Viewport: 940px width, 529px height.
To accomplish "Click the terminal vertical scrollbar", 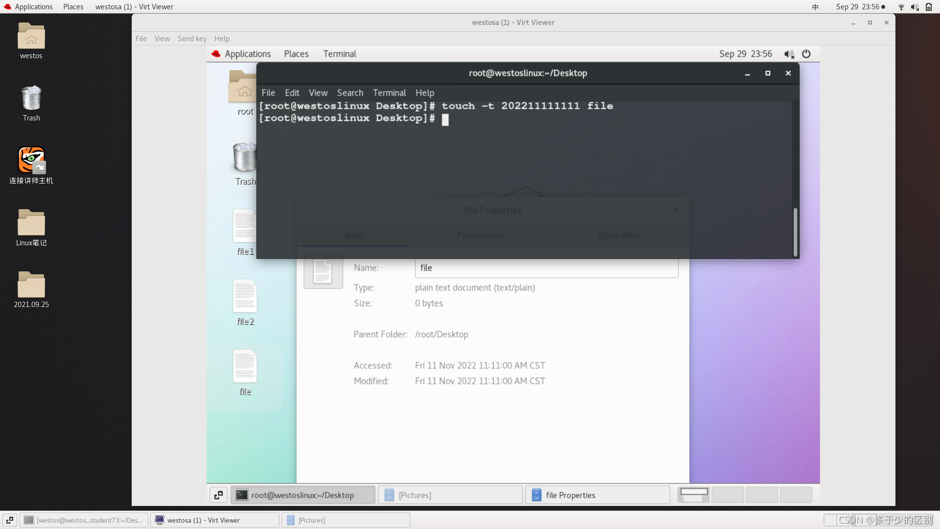I will point(795,232).
